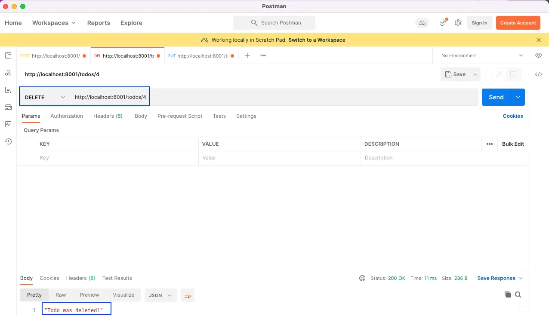Click the cloud sync status icon
Image resolution: width=549 pixels, height=316 pixels.
pos(422,23)
